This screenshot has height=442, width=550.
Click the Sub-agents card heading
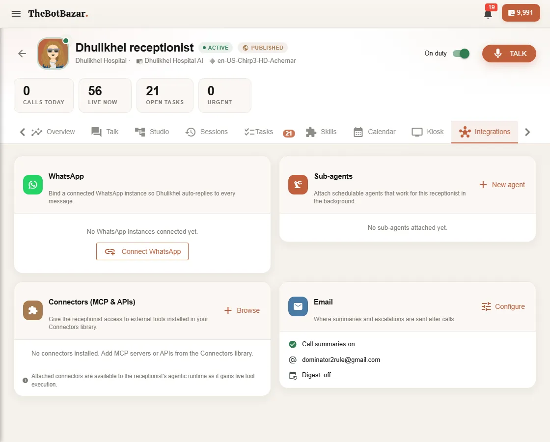click(x=333, y=176)
